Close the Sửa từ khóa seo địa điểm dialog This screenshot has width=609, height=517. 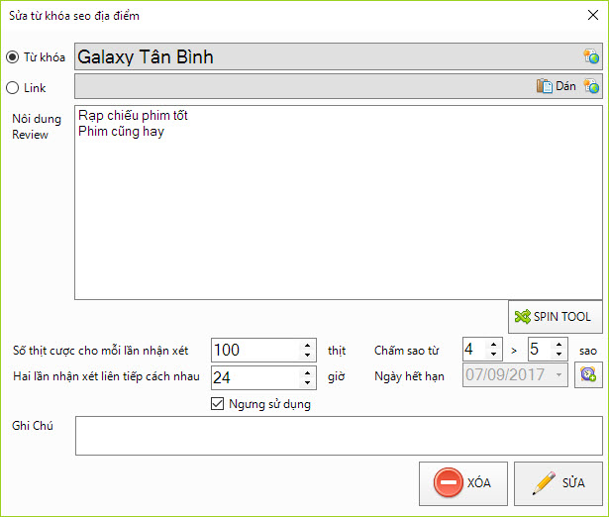pyautogui.click(x=593, y=15)
